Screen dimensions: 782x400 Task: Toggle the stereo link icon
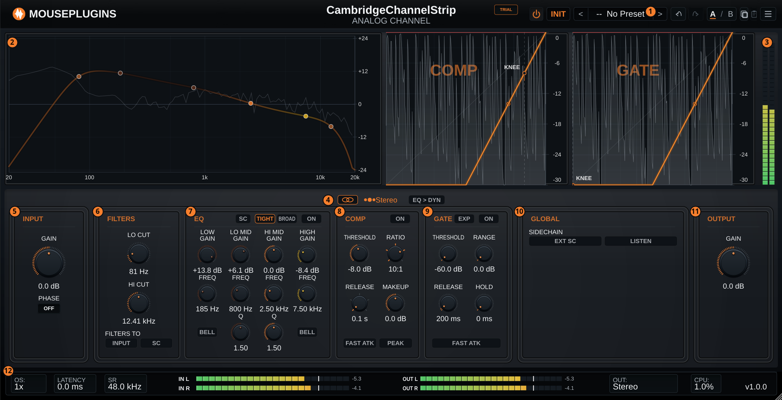pos(348,200)
